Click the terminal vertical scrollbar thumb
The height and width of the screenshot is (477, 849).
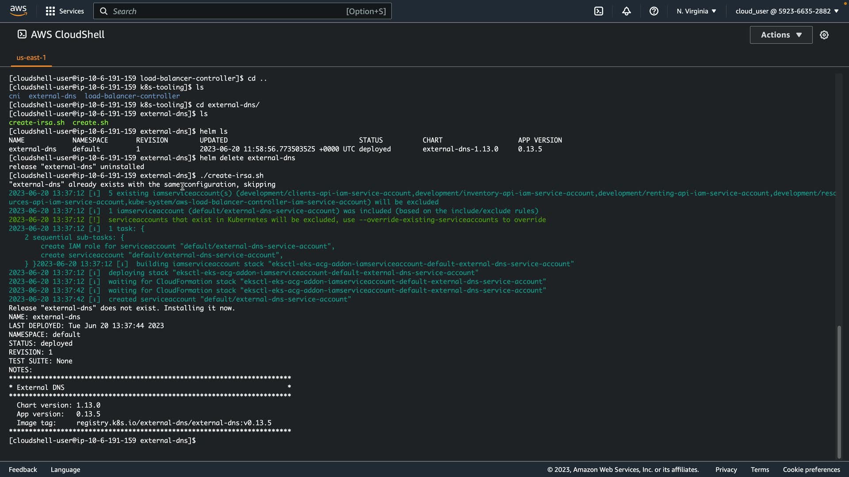pyautogui.click(x=839, y=391)
